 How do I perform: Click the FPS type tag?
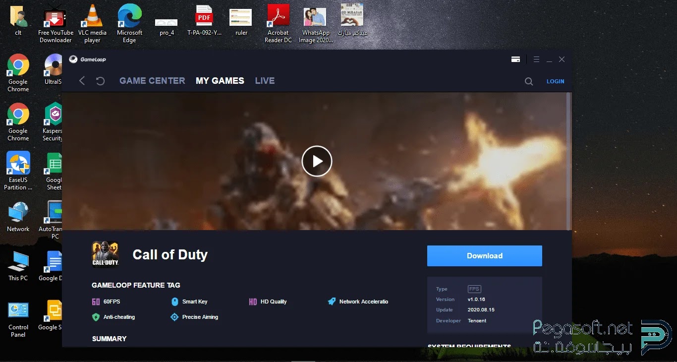click(x=474, y=289)
